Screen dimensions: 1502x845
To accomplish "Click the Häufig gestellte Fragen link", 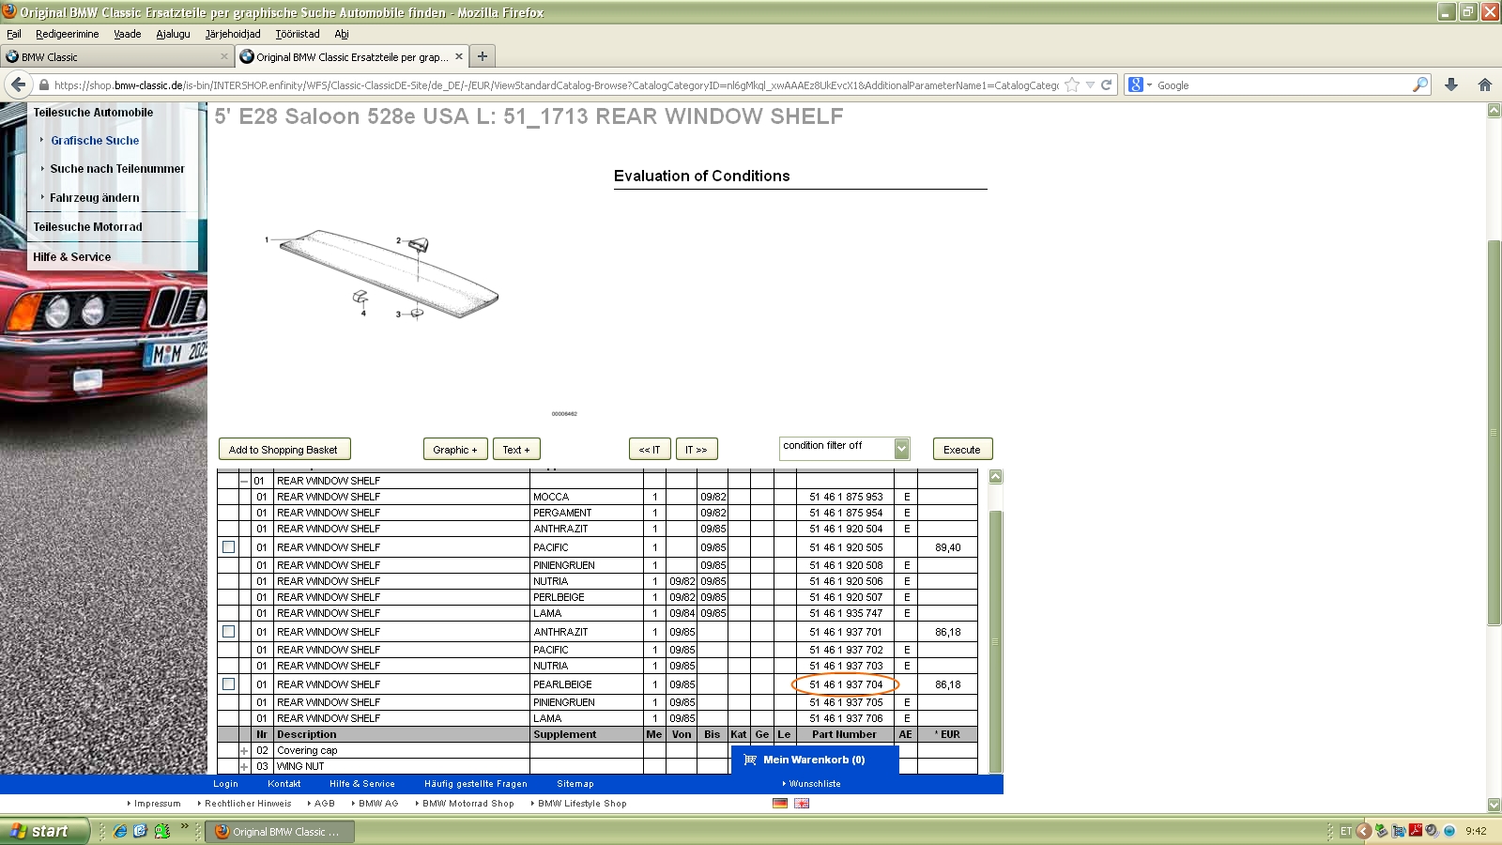I will (476, 784).
